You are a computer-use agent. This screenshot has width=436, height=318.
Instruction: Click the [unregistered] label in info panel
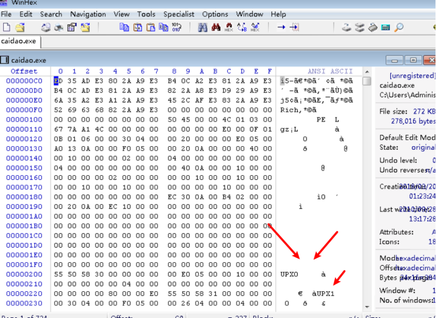coord(412,76)
